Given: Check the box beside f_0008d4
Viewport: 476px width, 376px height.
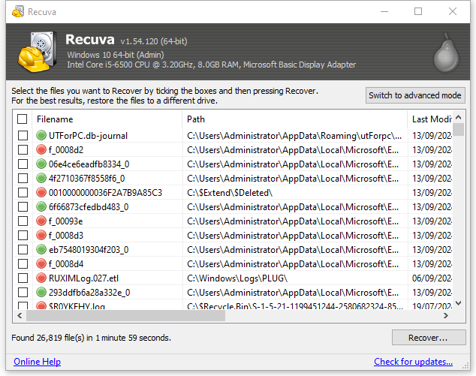Looking at the screenshot, I should coord(23,264).
